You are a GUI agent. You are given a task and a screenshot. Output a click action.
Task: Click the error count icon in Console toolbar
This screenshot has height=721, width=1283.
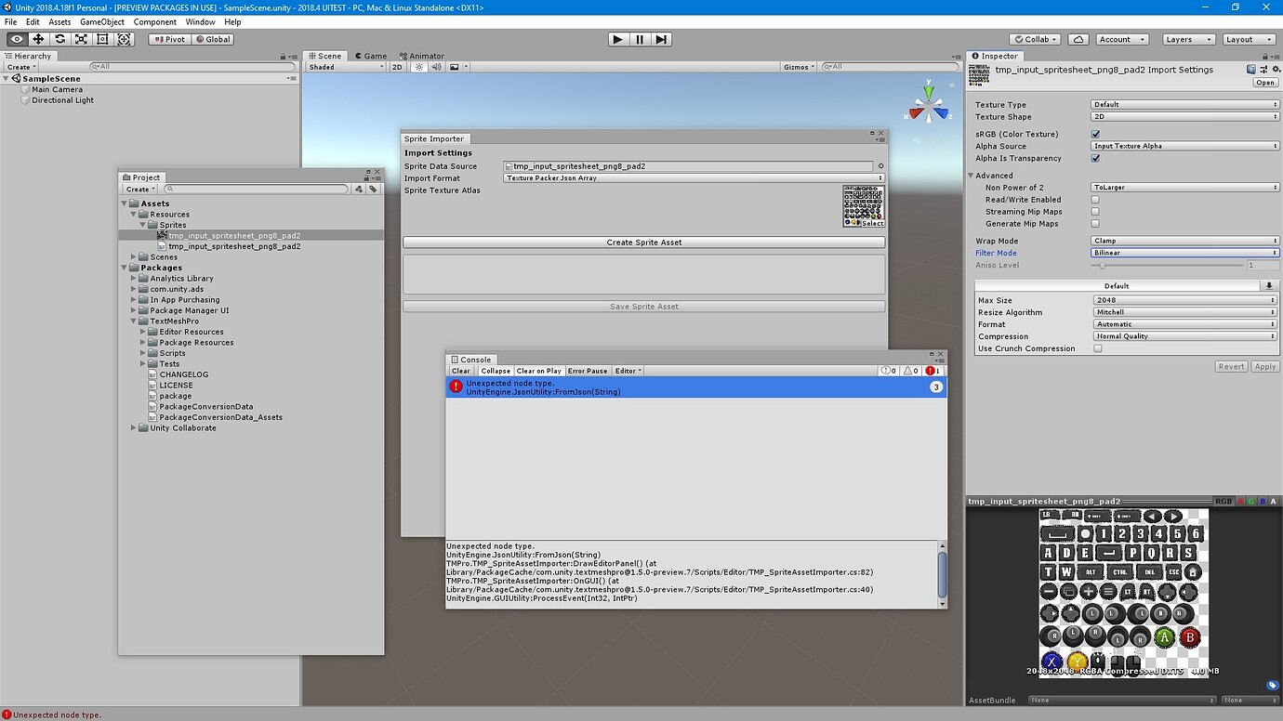931,370
